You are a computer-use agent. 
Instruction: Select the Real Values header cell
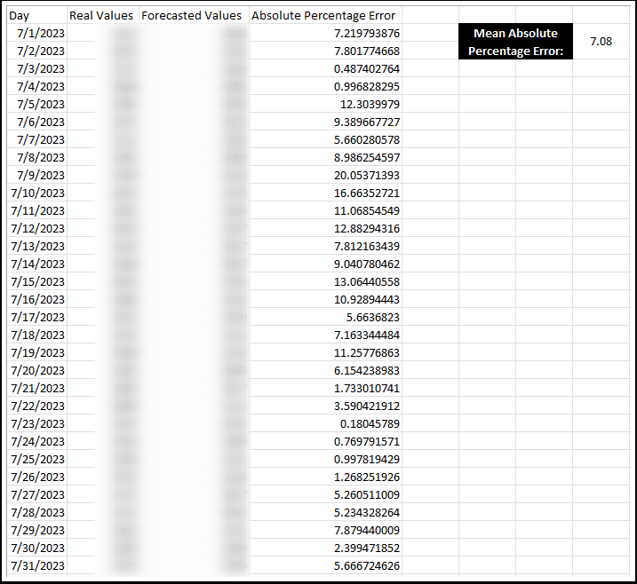pos(103,15)
